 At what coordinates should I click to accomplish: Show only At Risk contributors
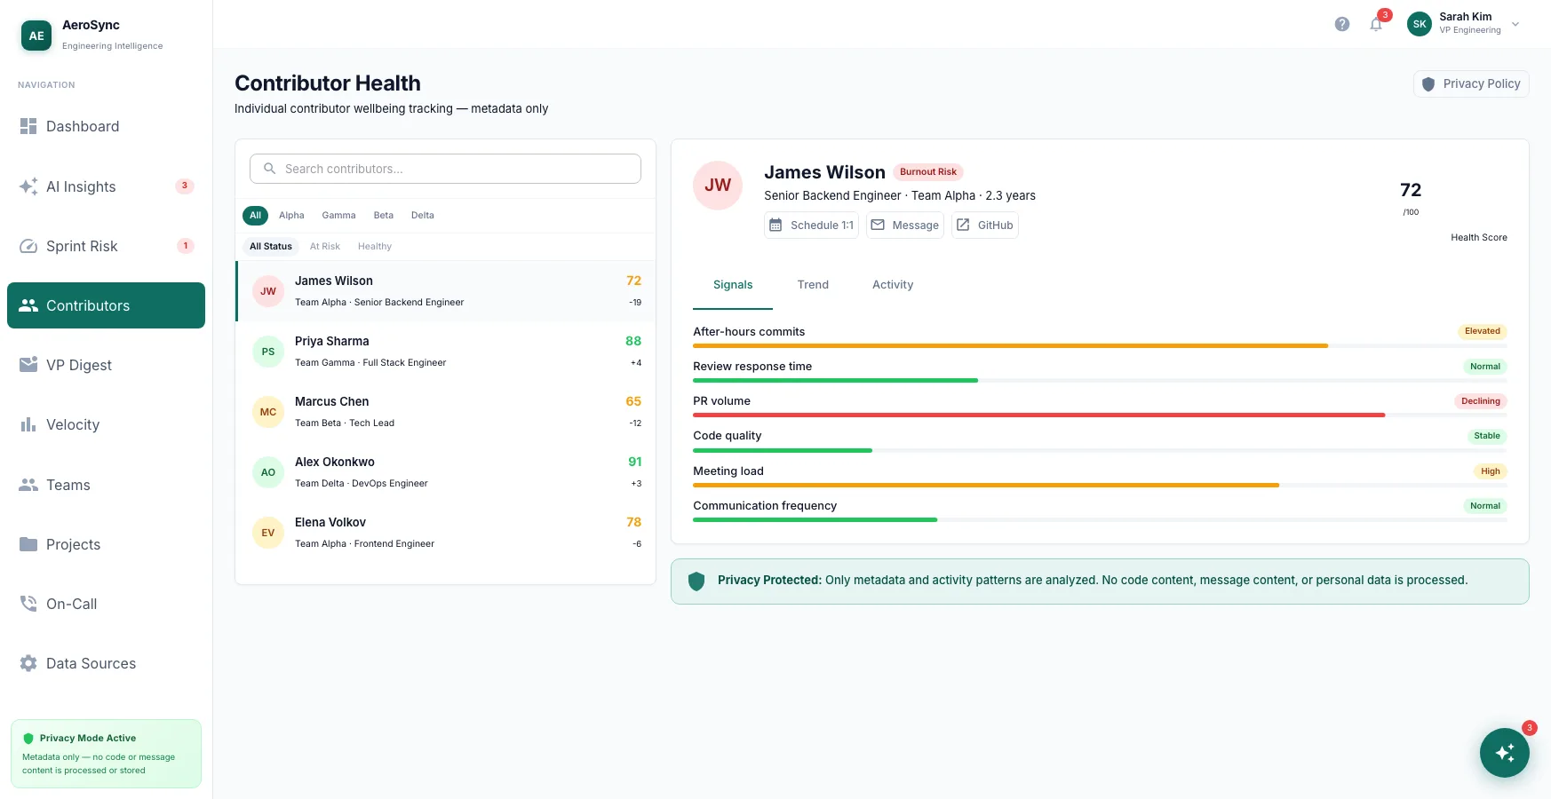[x=325, y=247]
